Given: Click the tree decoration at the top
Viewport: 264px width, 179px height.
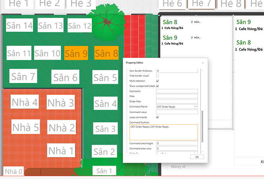Looking at the screenshot, I should point(105,21).
